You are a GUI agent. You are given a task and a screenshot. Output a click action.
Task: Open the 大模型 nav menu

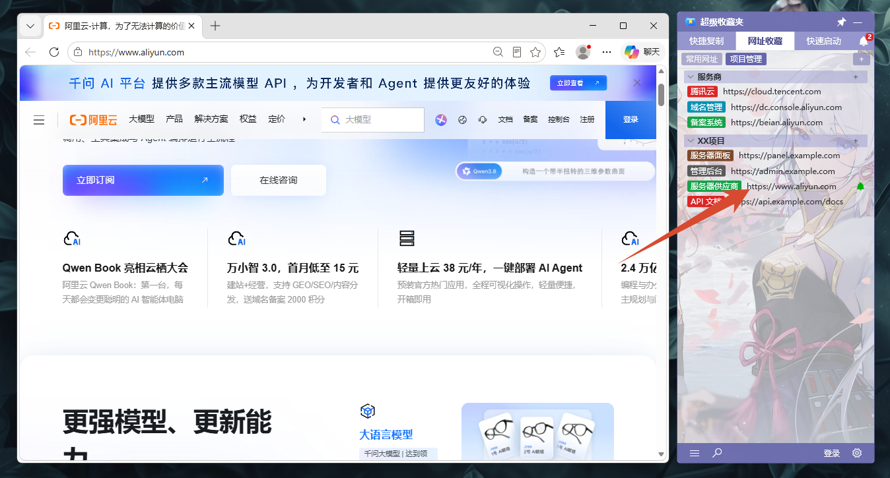(x=141, y=119)
